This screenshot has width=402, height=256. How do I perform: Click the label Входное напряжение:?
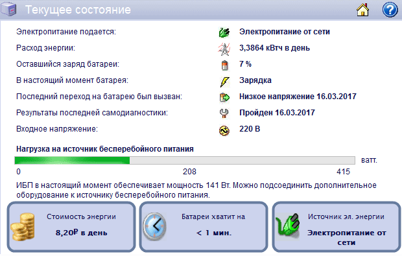(x=57, y=129)
